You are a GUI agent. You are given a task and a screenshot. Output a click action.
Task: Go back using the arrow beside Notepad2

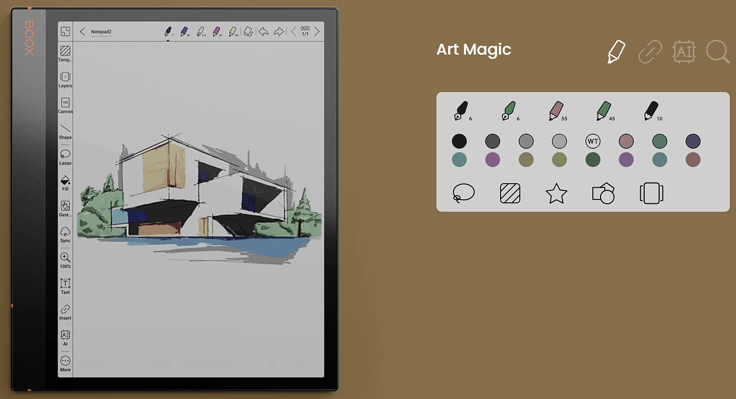coord(82,32)
